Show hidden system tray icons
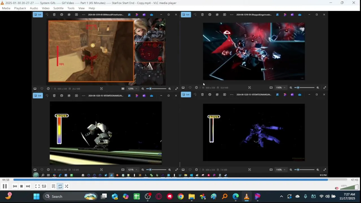Screen dimensions: 361x203 tap(281, 197)
